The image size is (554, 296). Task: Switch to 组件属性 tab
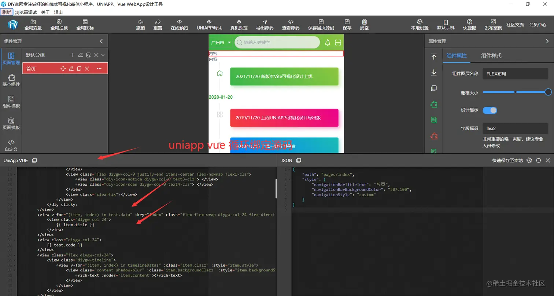click(x=457, y=55)
